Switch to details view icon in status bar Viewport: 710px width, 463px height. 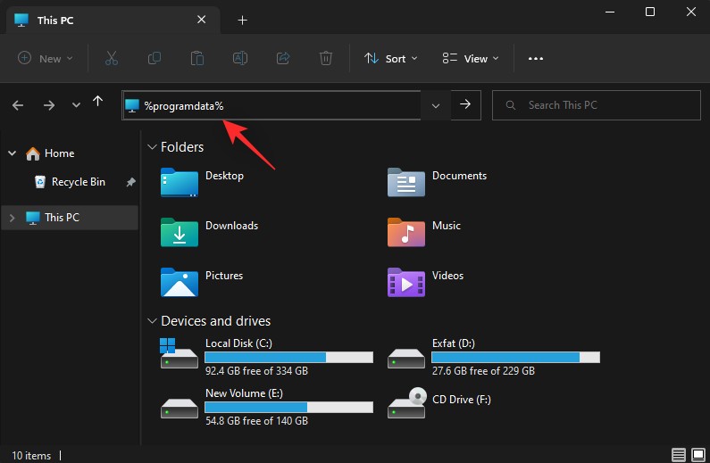(x=679, y=454)
